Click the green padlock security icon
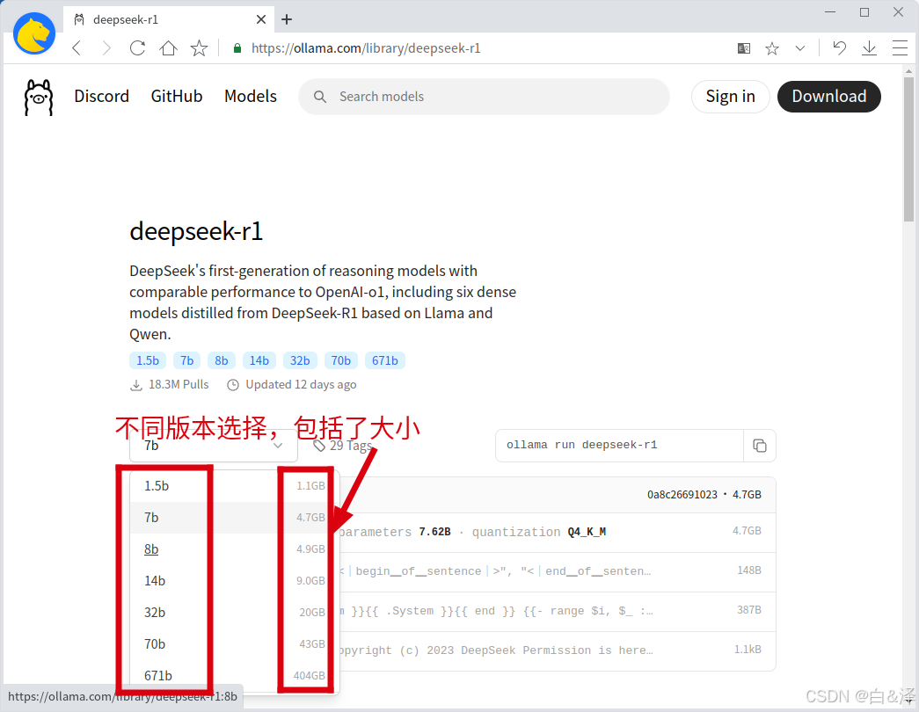Viewport: 919px width, 712px height. tap(237, 48)
